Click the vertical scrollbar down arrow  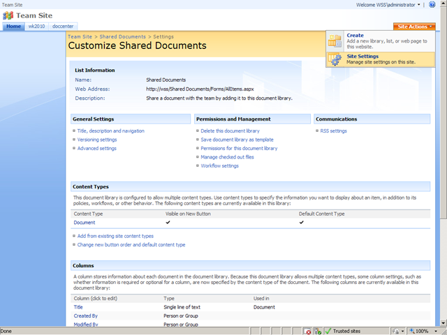click(443, 322)
